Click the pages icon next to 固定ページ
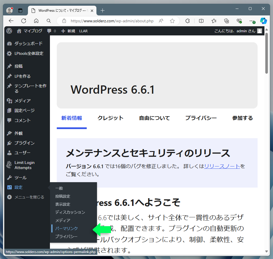Image resolution: width=273 pixels, height=259 pixels. (9, 111)
